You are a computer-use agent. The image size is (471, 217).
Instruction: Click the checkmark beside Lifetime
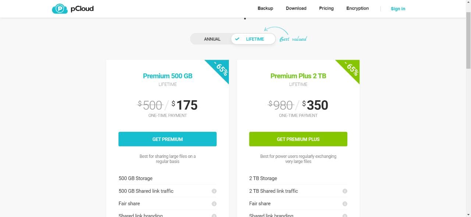click(x=237, y=39)
